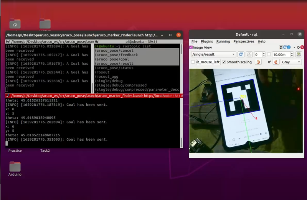Image resolution: width=307 pixels, height=200 pixels.
Task: Save the current image as file
Action: [x=299, y=54]
